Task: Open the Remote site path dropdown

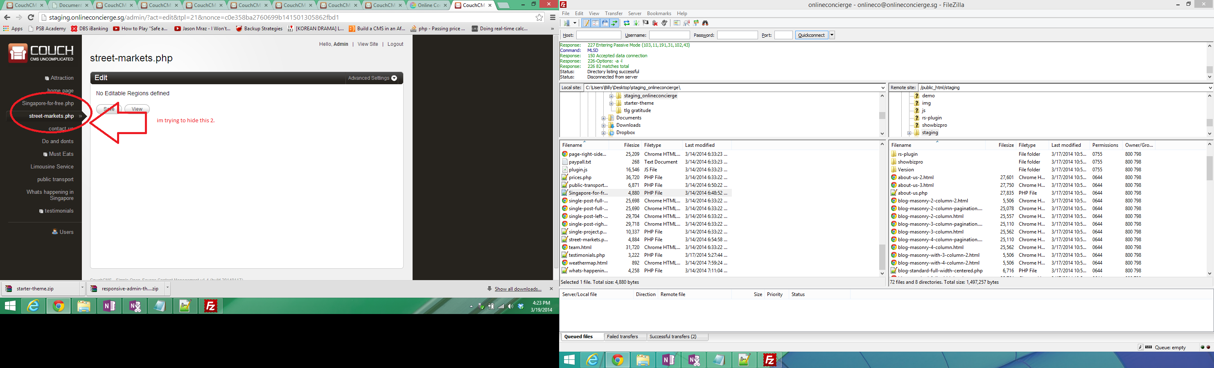Action: click(1210, 88)
